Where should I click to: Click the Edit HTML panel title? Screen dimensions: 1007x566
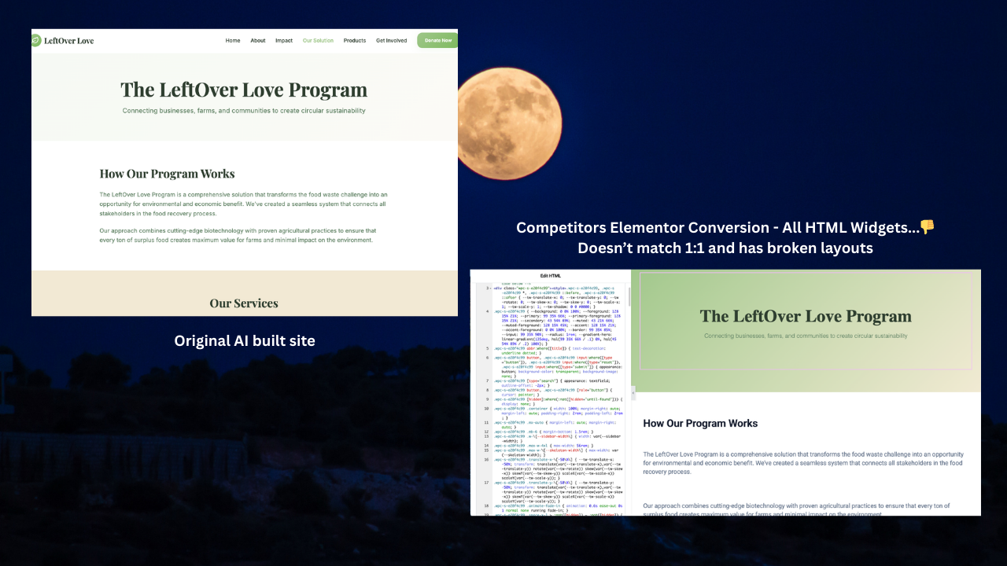550,276
